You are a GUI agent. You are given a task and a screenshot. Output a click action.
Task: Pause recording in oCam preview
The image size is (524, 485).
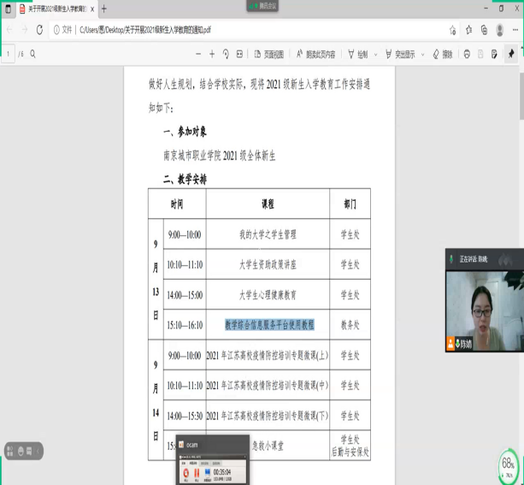[197, 474]
